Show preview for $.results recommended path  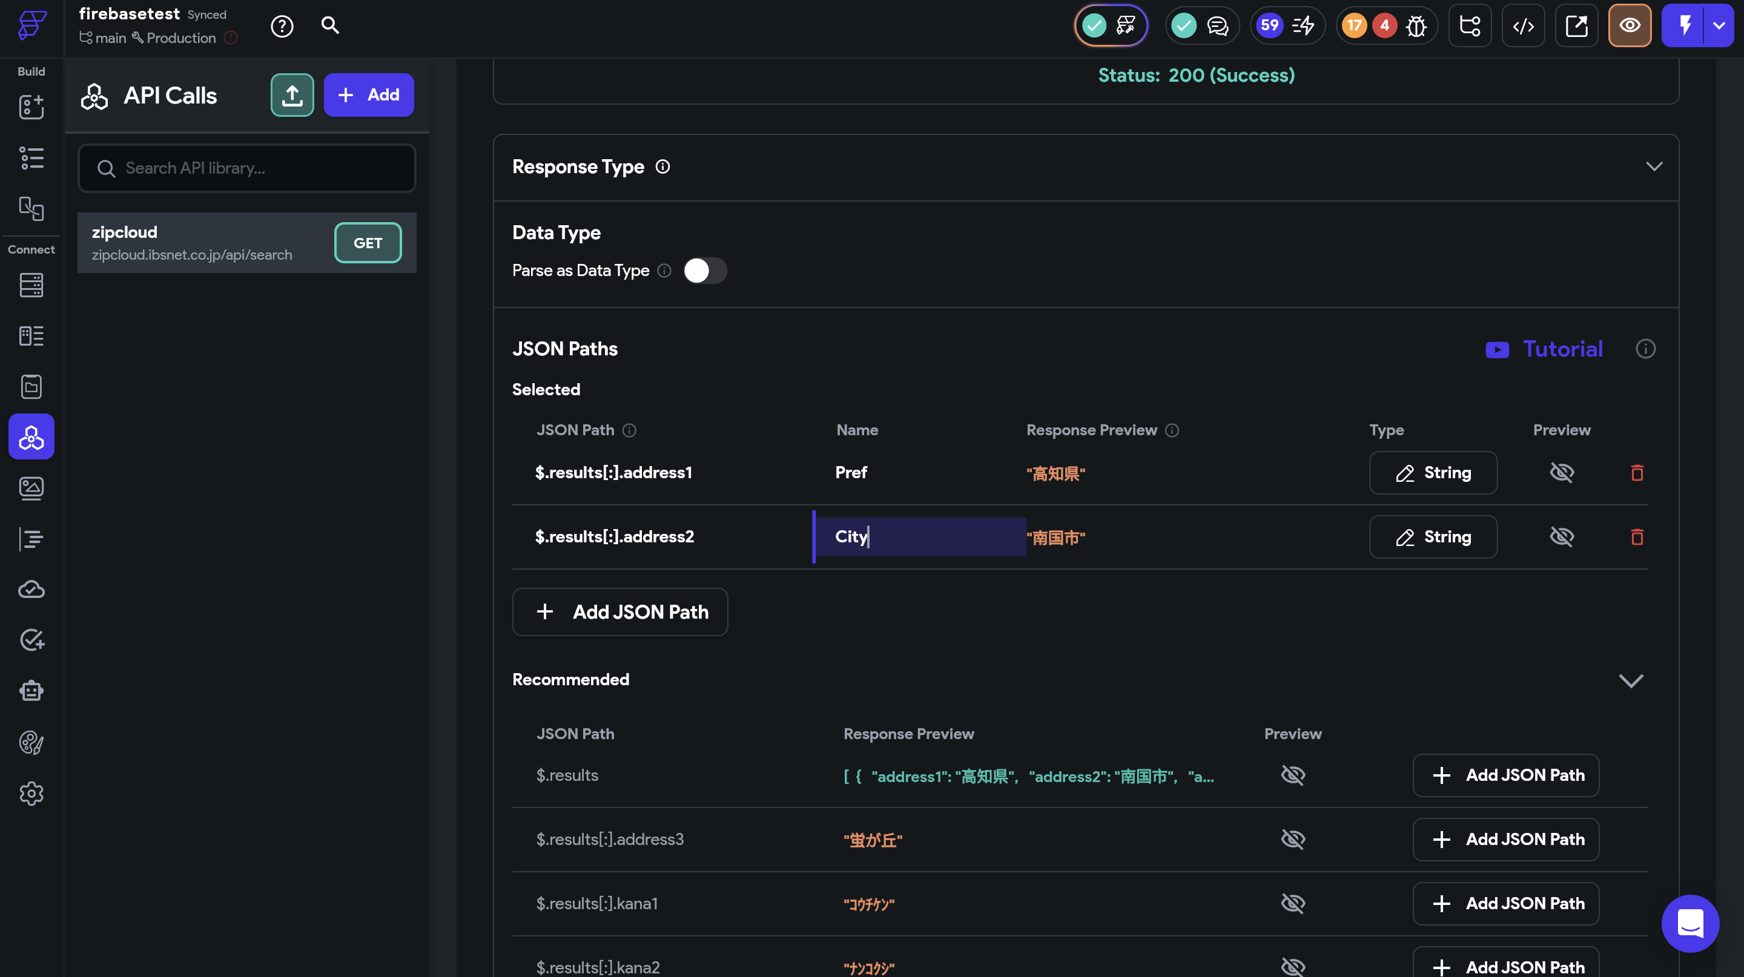tap(1292, 775)
